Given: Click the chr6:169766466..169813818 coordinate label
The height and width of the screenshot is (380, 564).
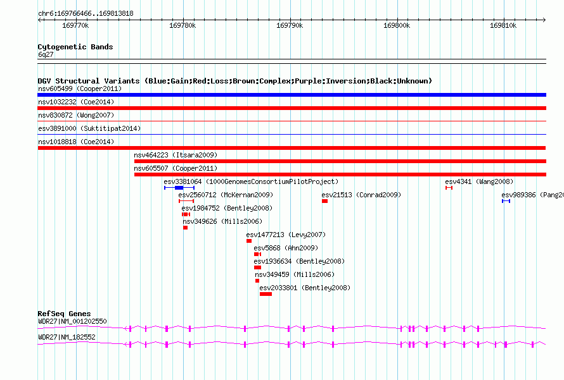Looking at the screenshot, I should [86, 13].
